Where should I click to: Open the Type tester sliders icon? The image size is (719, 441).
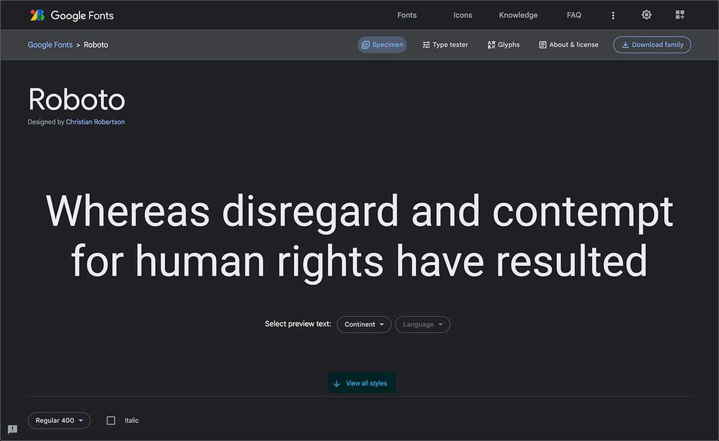click(x=425, y=44)
